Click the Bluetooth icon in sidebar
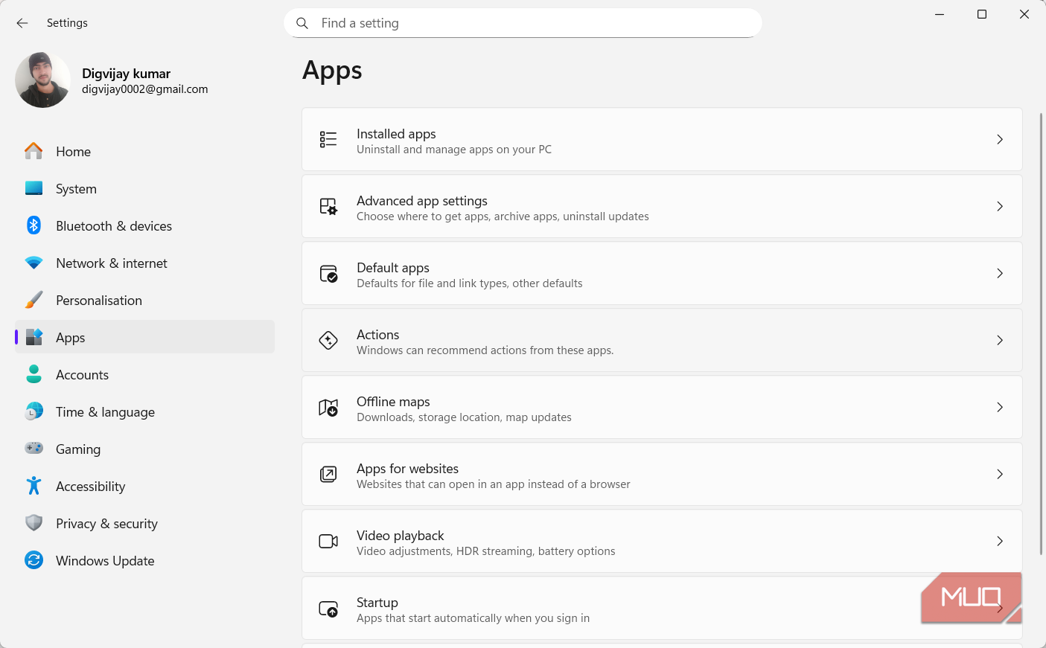The height and width of the screenshot is (648, 1046). click(x=34, y=225)
